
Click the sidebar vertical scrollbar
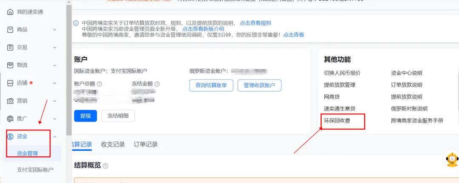[x=68, y=64]
